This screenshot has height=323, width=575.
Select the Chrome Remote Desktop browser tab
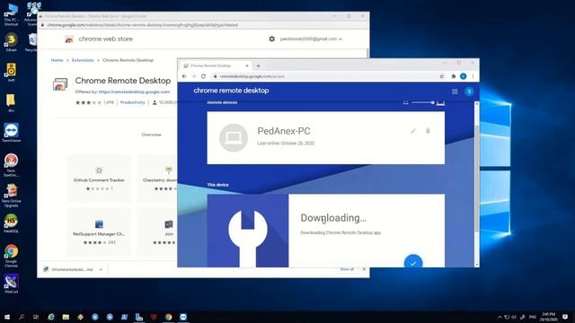click(x=216, y=65)
